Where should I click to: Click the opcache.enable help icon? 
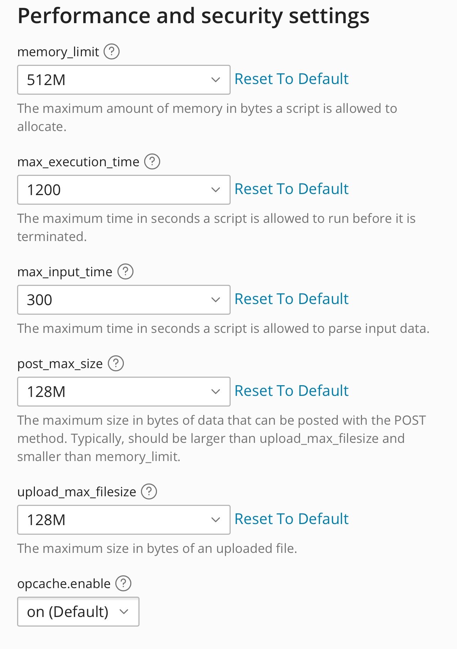124,583
